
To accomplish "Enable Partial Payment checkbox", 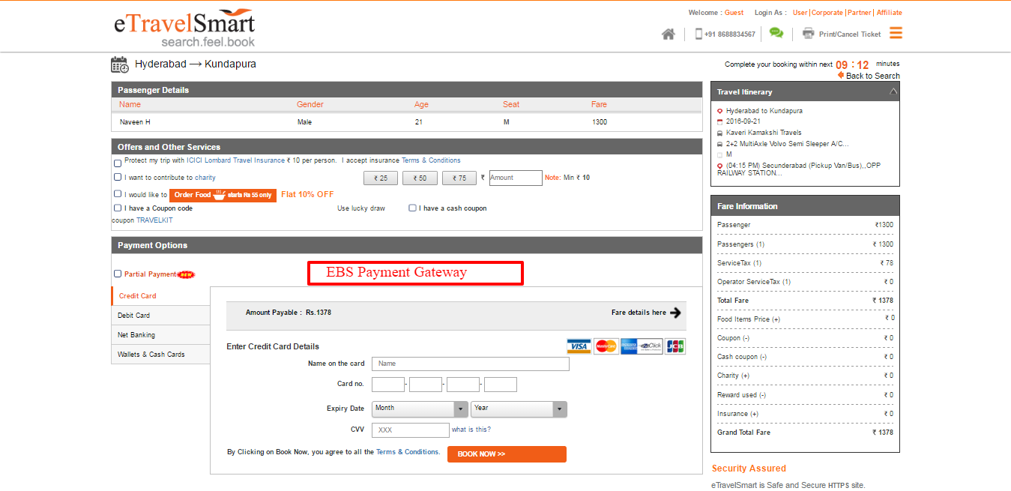I will point(118,274).
